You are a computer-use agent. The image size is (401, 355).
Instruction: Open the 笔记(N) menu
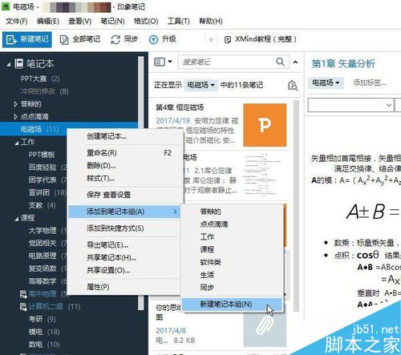click(112, 21)
